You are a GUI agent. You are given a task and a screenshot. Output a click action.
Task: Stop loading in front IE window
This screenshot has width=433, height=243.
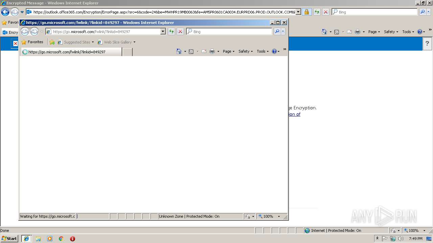point(180,31)
